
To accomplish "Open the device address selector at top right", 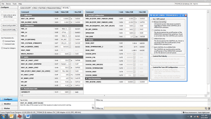I will [193, 4].
